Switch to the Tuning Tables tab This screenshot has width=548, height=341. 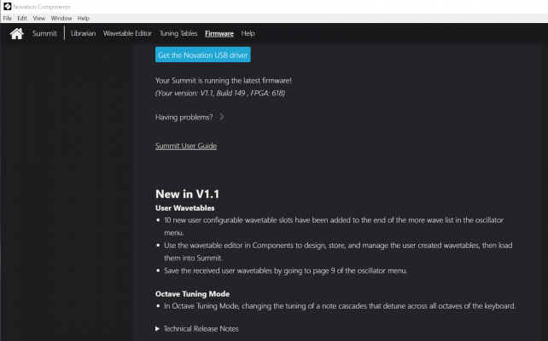pyautogui.click(x=178, y=33)
